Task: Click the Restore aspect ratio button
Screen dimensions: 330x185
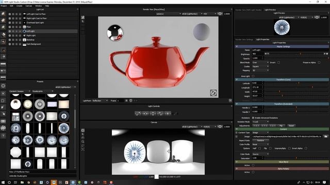Action: (x=260, y=140)
